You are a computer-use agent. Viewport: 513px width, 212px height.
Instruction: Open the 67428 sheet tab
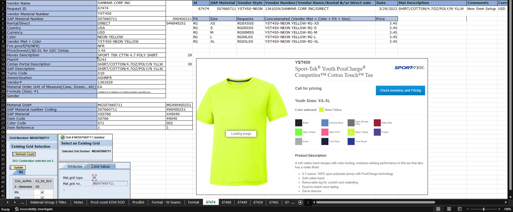[x=258, y=202]
